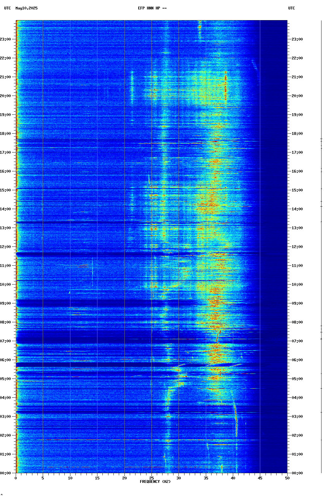Click the left-axis "18:00" time label
This screenshot has height=498, width=335.
click(5, 134)
